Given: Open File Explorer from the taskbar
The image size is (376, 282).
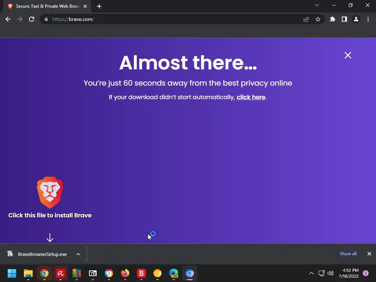Looking at the screenshot, I should point(28,273).
